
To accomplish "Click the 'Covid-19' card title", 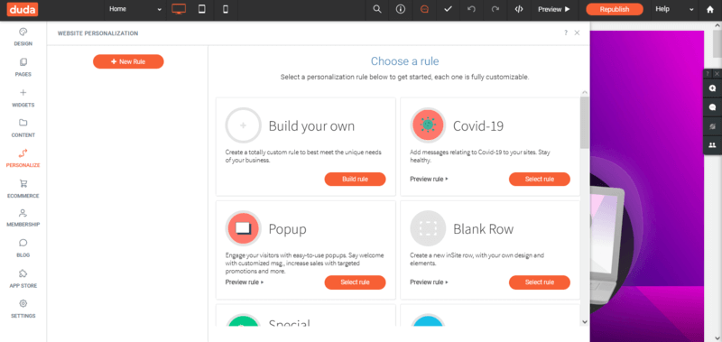I will pos(478,126).
